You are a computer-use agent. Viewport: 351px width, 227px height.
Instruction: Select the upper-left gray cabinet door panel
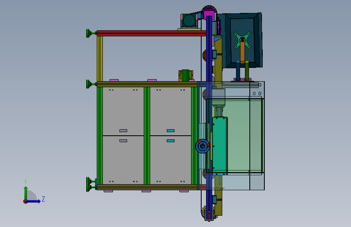(123, 111)
